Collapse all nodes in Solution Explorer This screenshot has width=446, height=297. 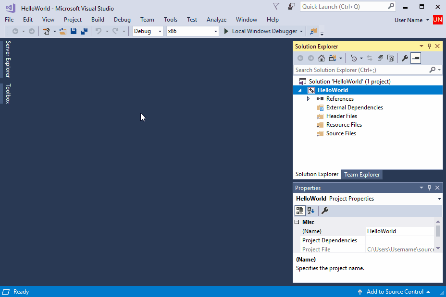click(381, 58)
